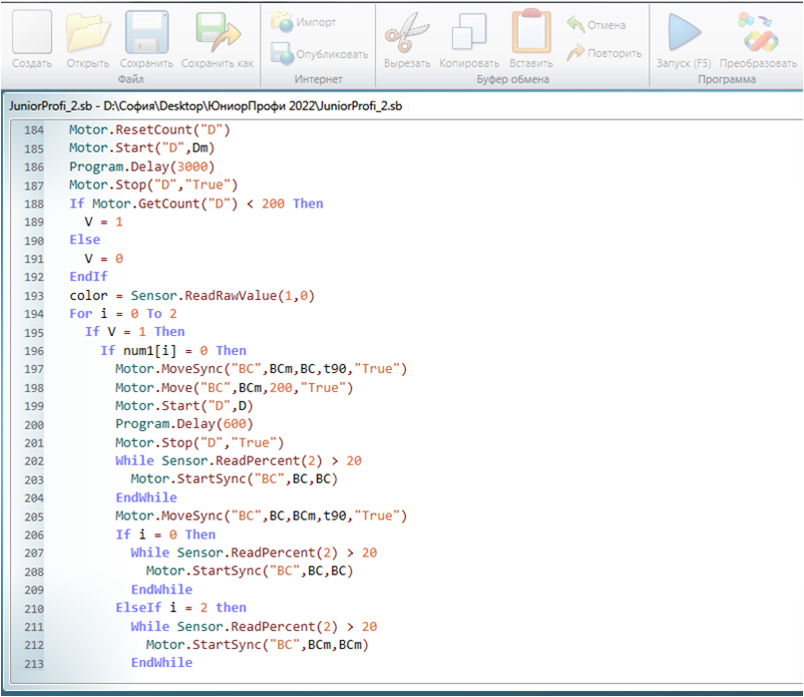Open a file with Открыть folder icon
Viewport: 804px width, 697px height.
88,32
